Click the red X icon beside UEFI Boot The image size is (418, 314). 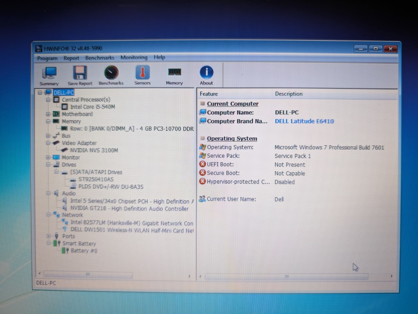click(x=202, y=164)
